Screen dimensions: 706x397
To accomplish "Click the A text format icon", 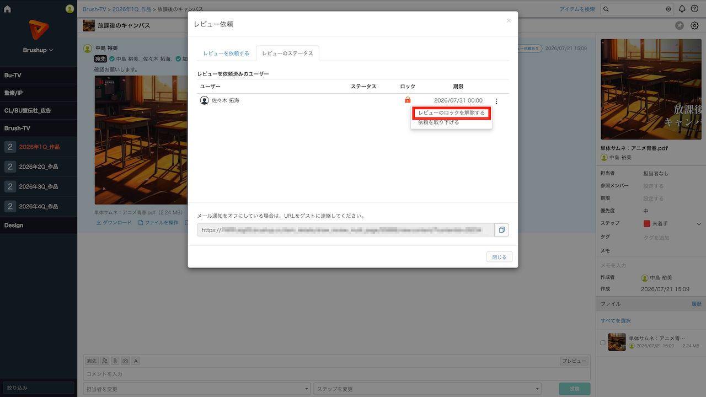I will pos(136,361).
